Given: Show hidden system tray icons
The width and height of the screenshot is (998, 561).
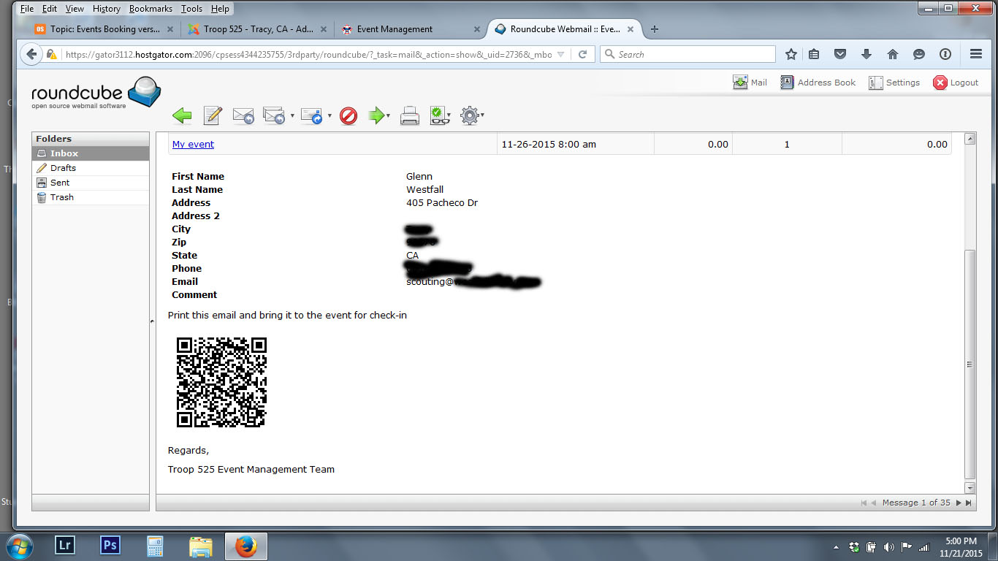Looking at the screenshot, I should [836, 547].
